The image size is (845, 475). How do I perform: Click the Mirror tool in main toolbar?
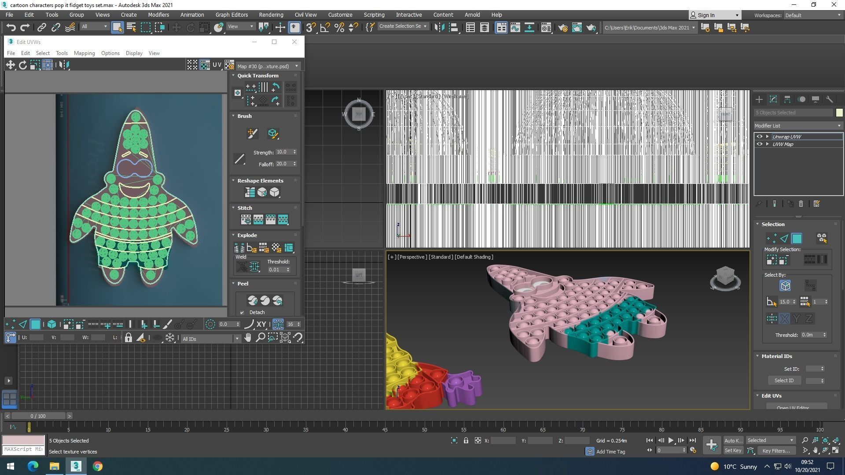point(439,28)
